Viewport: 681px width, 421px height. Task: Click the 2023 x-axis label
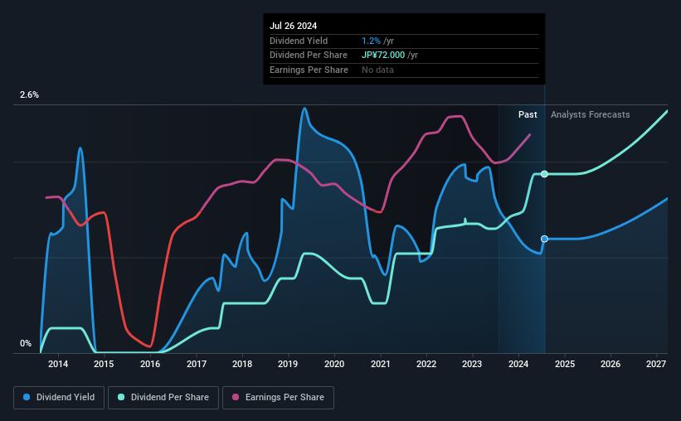[x=472, y=364]
